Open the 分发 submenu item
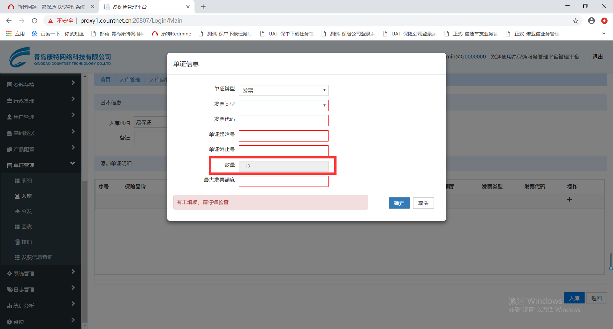 26,211
